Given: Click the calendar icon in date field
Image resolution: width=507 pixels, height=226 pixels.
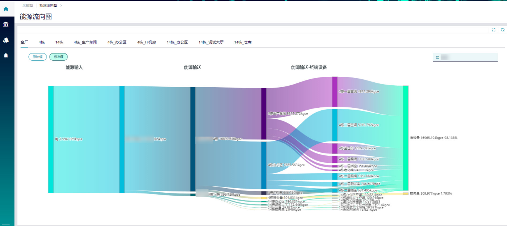Looking at the screenshot, I should point(438,57).
